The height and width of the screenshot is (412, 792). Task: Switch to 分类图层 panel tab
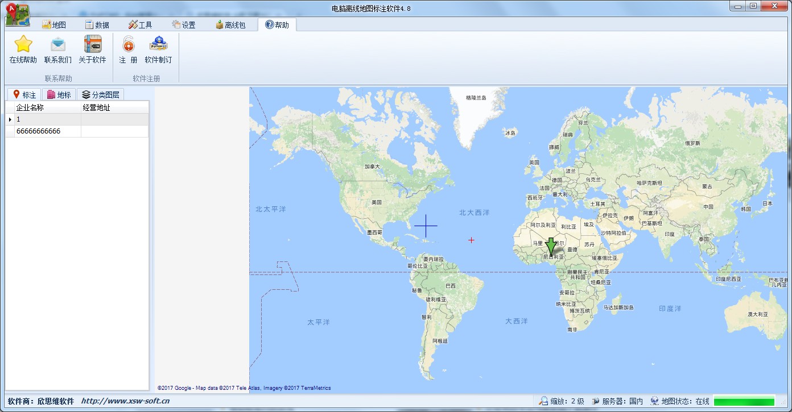[x=101, y=95]
